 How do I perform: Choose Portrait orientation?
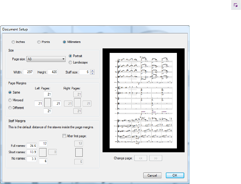click(70, 56)
